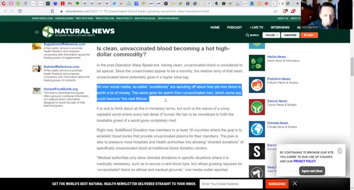This screenshot has height=190, width=354.
Task: Switch to the Gmail tab
Action: click(70, 4)
